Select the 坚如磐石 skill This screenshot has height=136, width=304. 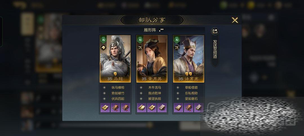(191, 99)
